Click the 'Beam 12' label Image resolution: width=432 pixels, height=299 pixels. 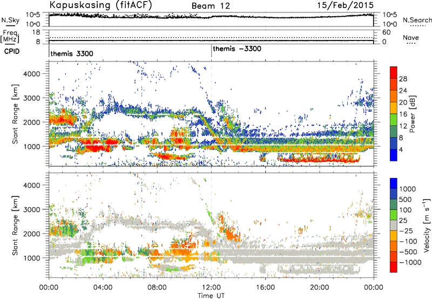click(x=211, y=6)
